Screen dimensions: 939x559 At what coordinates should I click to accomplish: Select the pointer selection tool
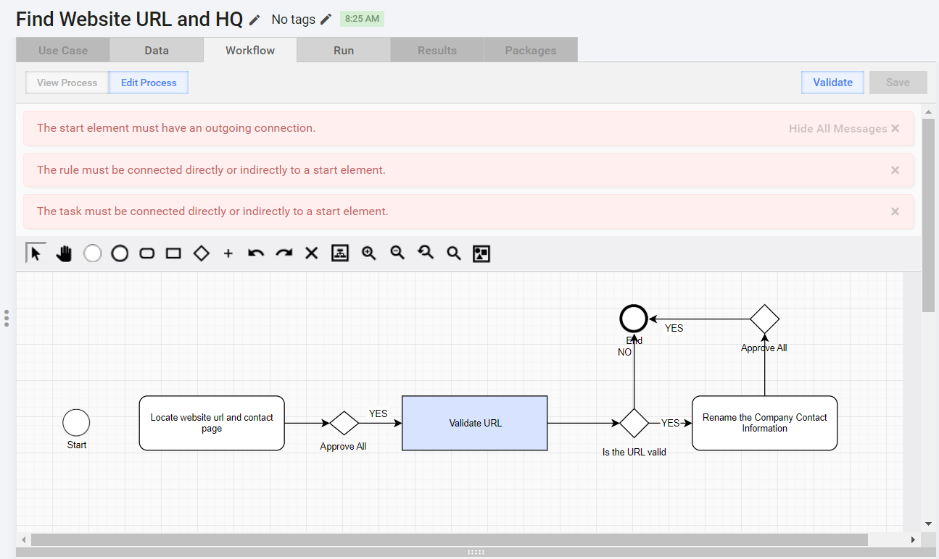pyautogui.click(x=36, y=253)
